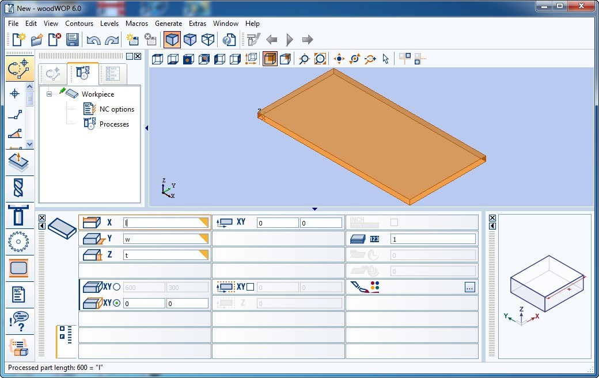The width and height of the screenshot is (599, 378).
Task: Click the zoom-to-fit magnifier icon
Action: pyautogui.click(x=320, y=59)
